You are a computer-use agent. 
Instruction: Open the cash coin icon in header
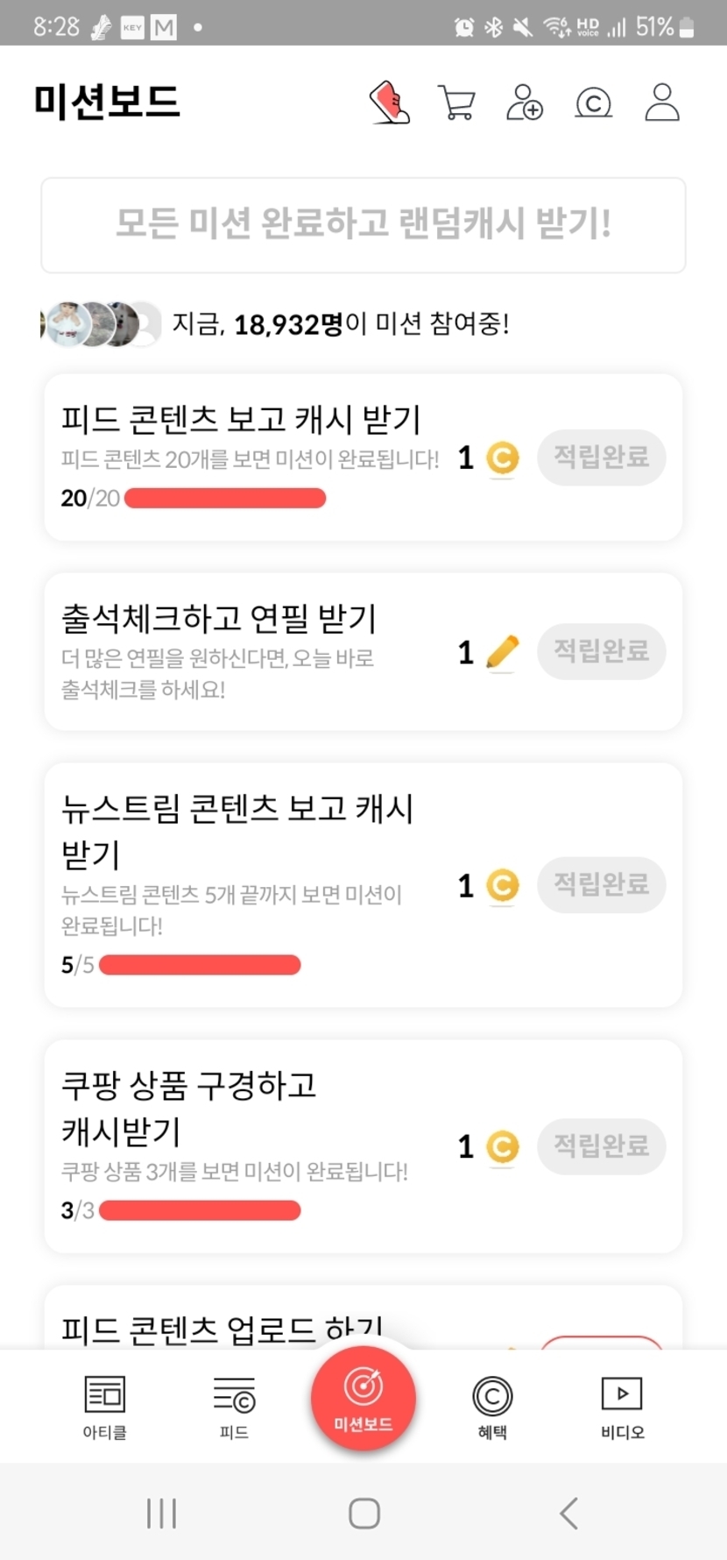tap(593, 103)
